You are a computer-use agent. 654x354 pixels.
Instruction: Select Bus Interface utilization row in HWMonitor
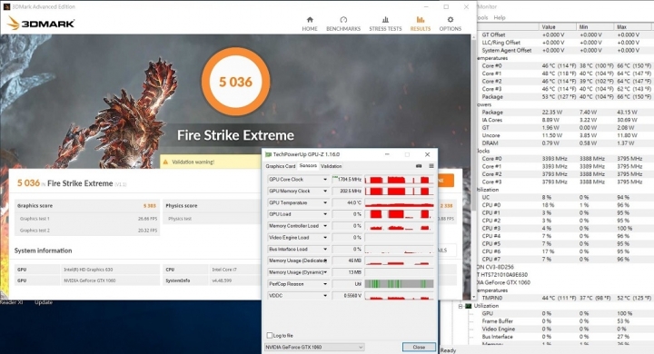pos(565,337)
